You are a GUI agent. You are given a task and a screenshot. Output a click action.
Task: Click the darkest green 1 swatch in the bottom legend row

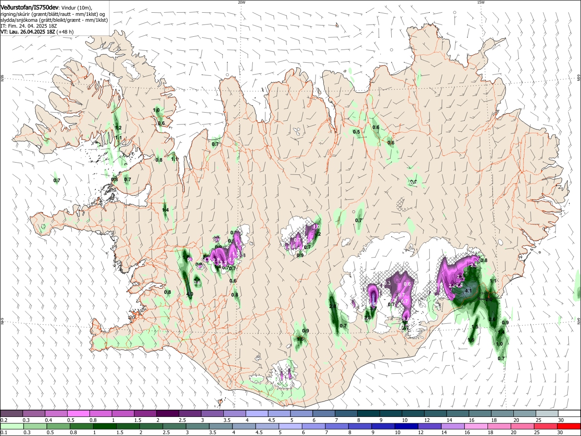click(x=104, y=426)
